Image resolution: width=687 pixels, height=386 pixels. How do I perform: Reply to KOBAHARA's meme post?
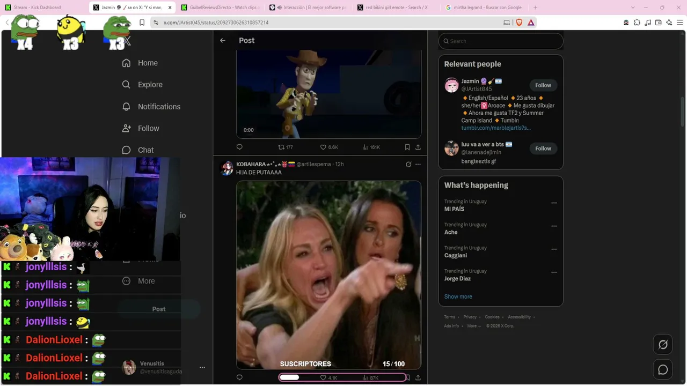239,377
